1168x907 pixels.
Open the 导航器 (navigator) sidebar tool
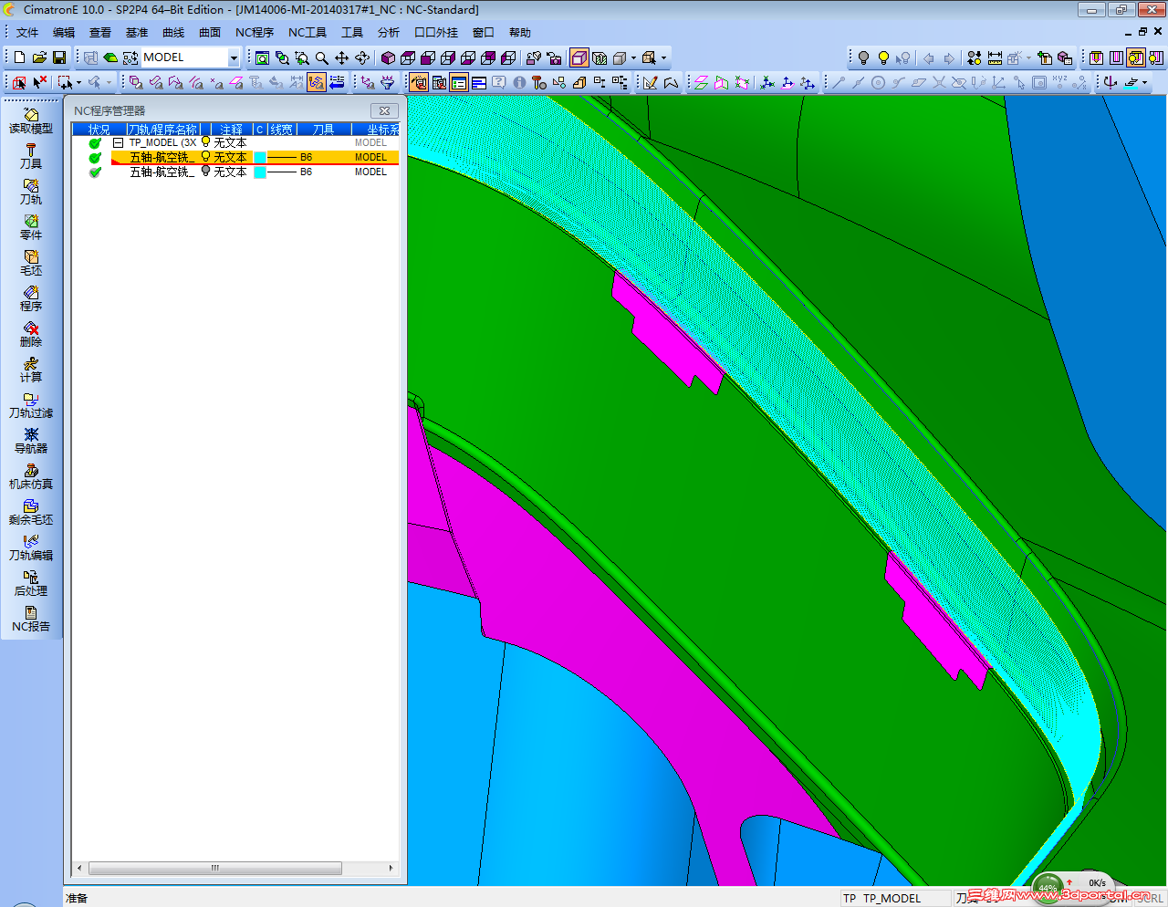(31, 442)
